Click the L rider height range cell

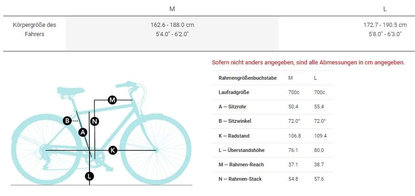(x=384, y=29)
